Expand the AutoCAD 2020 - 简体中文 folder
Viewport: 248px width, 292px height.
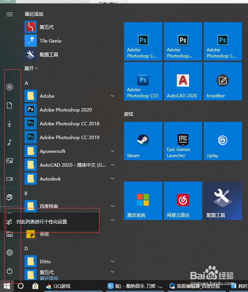(x=69, y=165)
